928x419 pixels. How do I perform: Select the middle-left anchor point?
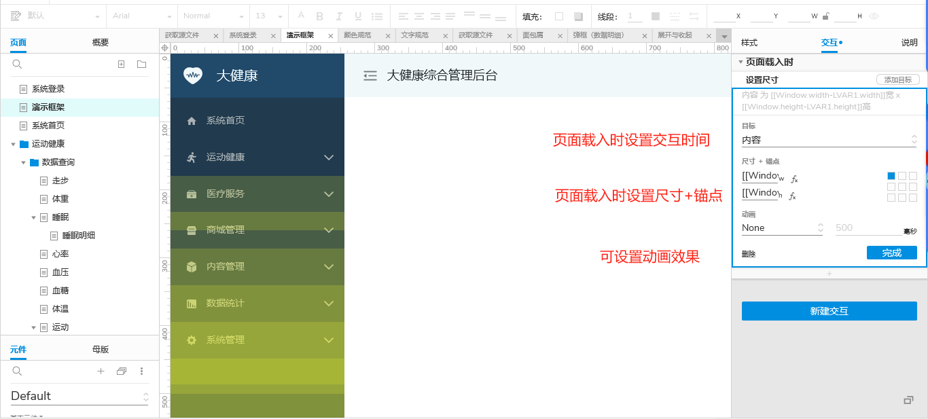coord(891,187)
